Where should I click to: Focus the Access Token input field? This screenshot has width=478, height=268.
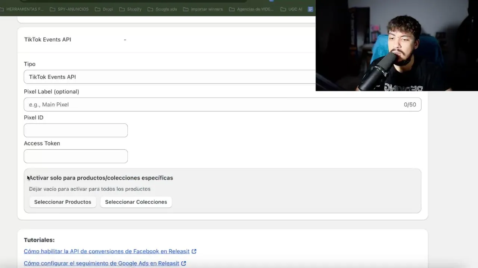[76, 156]
